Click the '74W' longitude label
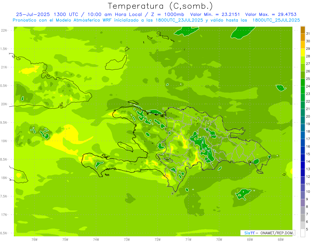Viewport: 315px width, 243px height. 96,240
